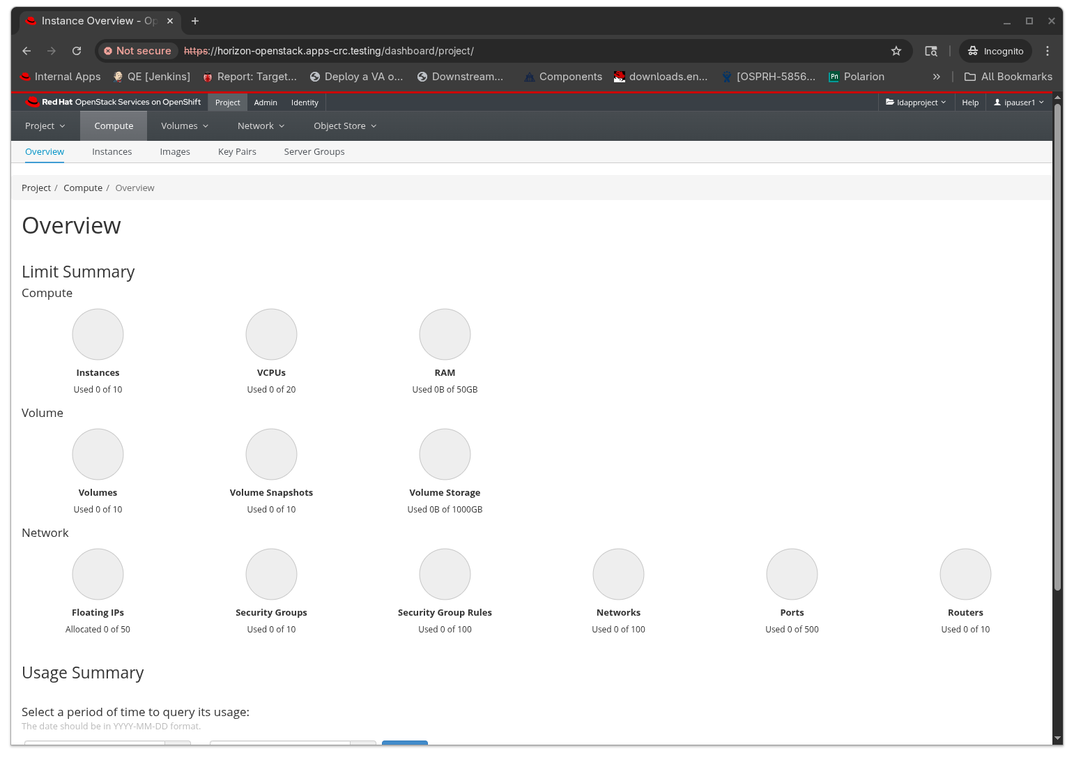Go back using browser back arrow

point(26,51)
